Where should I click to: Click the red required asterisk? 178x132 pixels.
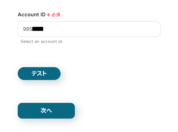pyautogui.click(x=49, y=15)
